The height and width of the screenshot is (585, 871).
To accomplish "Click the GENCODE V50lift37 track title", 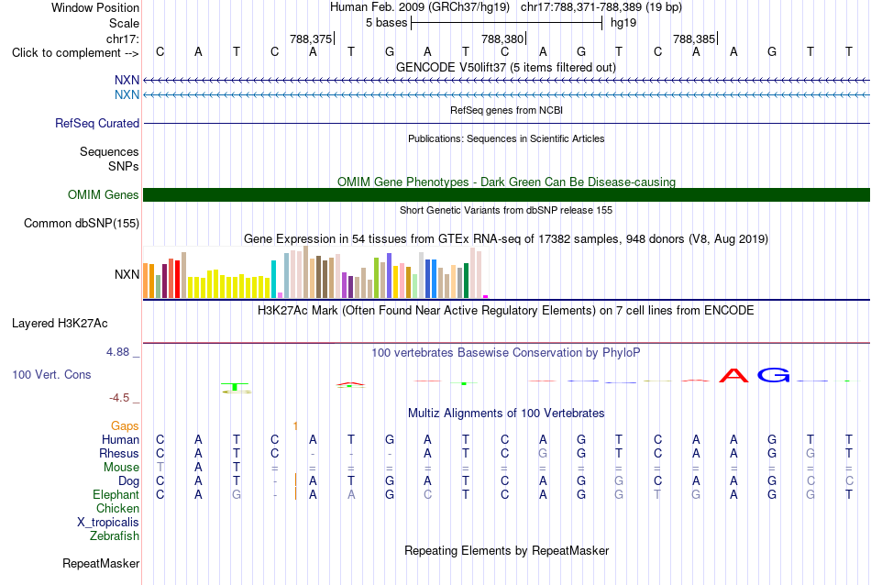I will (x=506, y=67).
